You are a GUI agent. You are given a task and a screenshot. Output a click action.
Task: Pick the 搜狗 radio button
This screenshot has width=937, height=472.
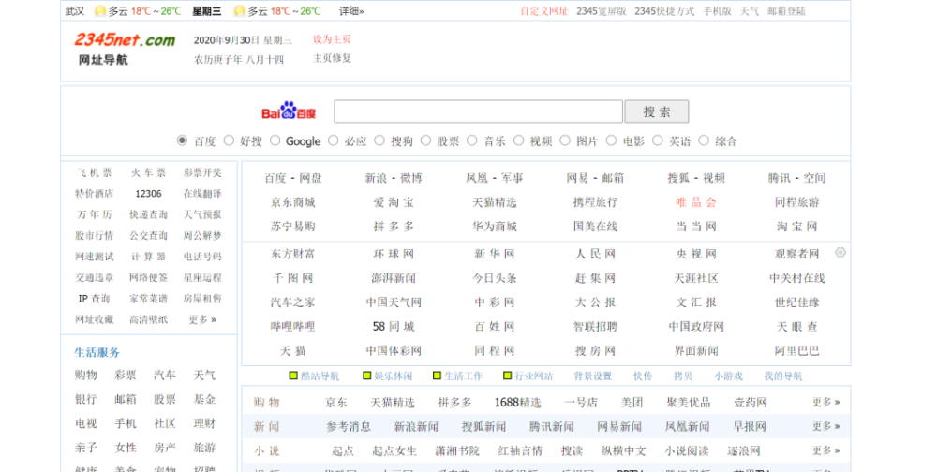pos(379,140)
